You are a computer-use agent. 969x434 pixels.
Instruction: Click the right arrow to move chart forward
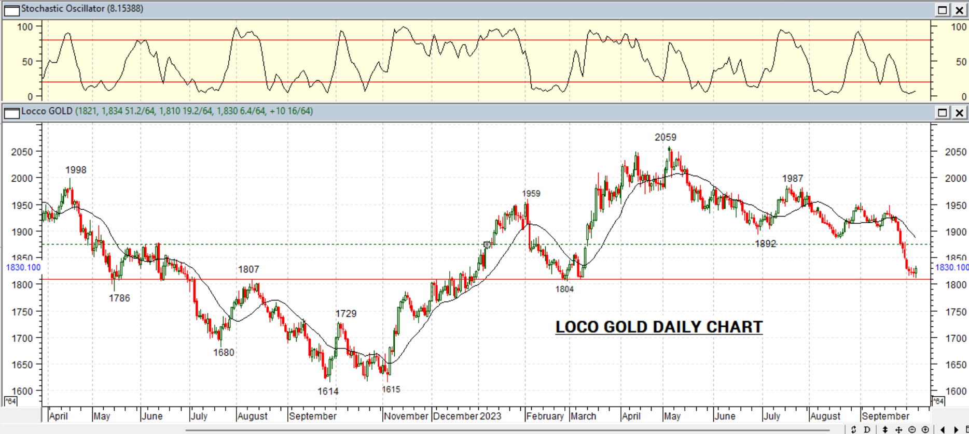(956, 429)
